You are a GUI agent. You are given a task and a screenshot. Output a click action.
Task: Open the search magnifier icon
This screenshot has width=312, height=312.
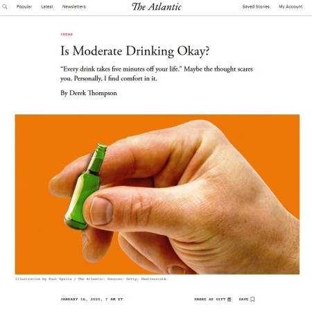point(5,7)
